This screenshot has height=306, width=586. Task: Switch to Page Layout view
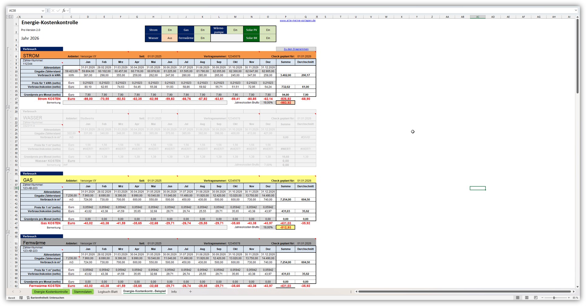click(527, 298)
